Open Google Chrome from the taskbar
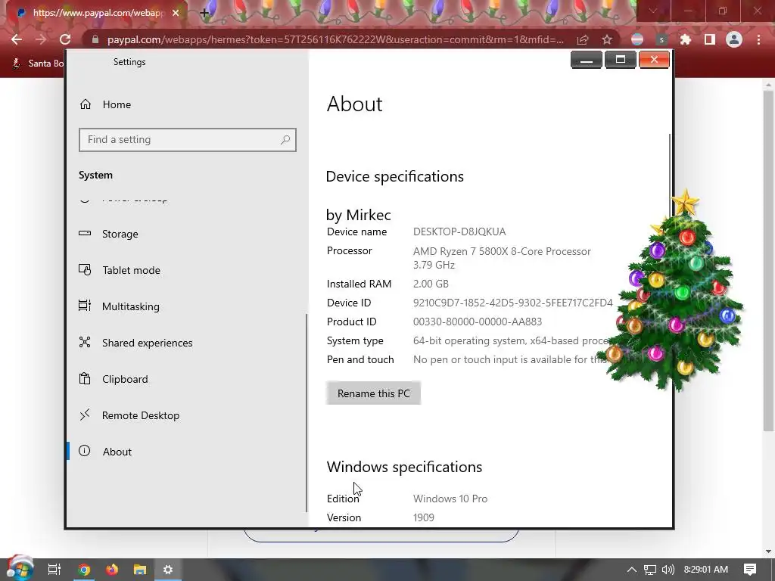Screen dimensions: 775x581 (x=84, y=570)
